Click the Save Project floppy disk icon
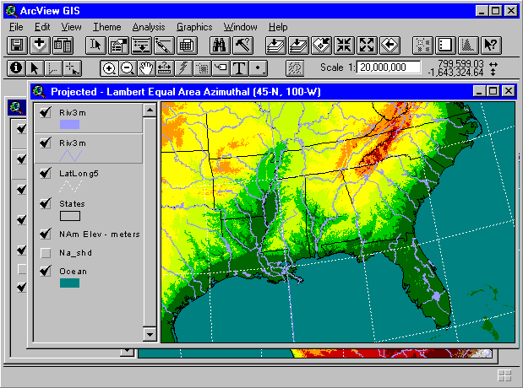This screenshot has height=388, width=523. [17, 46]
